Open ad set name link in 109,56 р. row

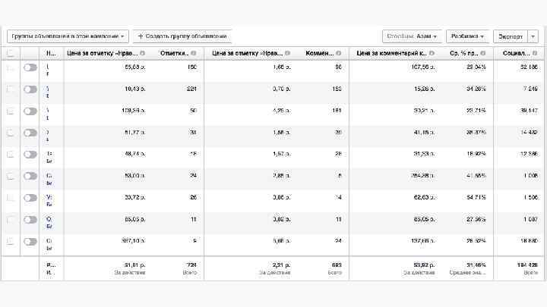click(x=48, y=111)
